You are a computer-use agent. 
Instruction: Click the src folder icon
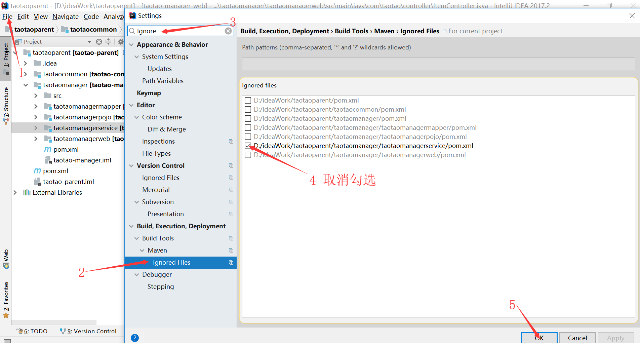tap(48, 96)
